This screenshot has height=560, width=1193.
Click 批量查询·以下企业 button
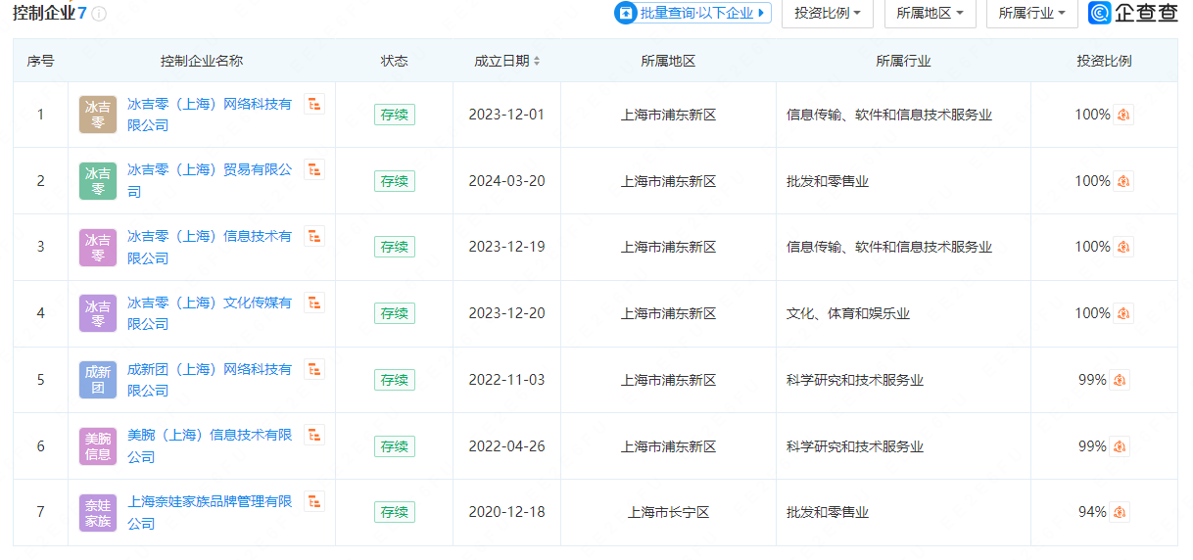click(692, 13)
